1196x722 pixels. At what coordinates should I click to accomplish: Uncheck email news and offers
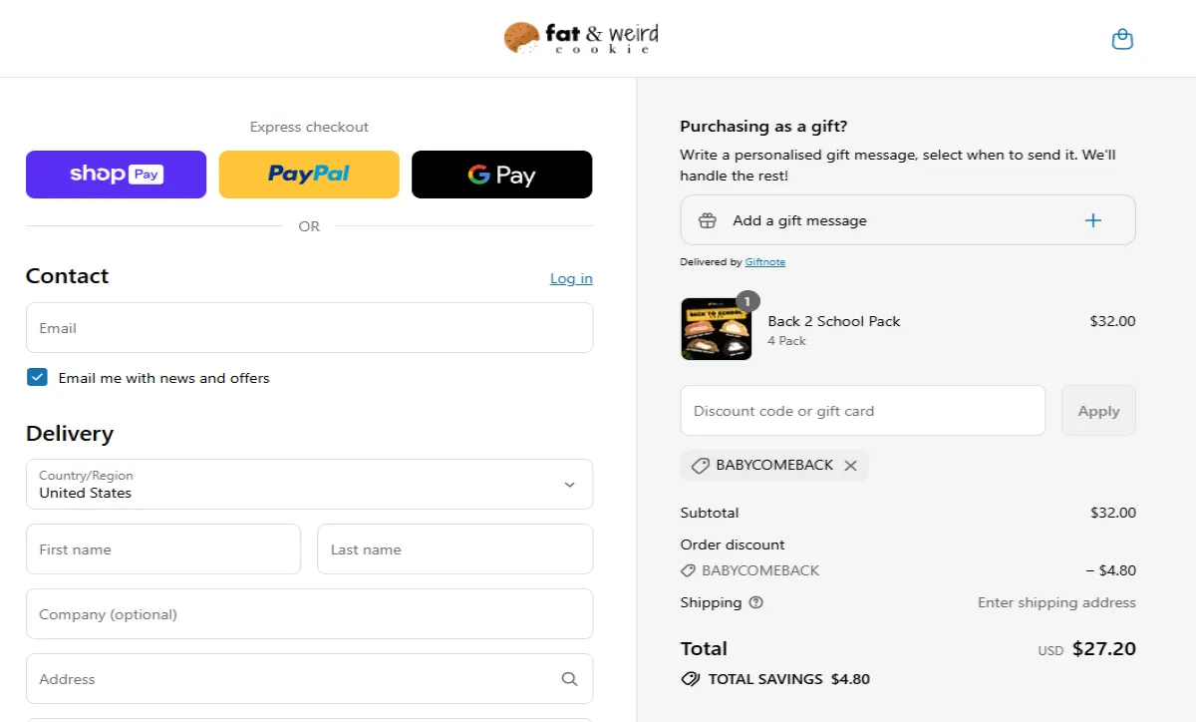coord(37,377)
